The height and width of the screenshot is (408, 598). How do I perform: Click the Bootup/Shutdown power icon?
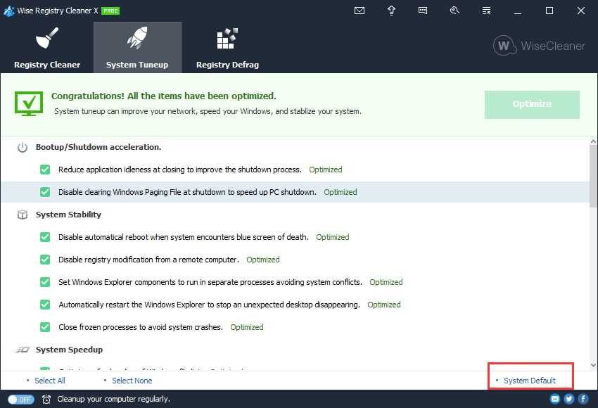tap(23, 147)
